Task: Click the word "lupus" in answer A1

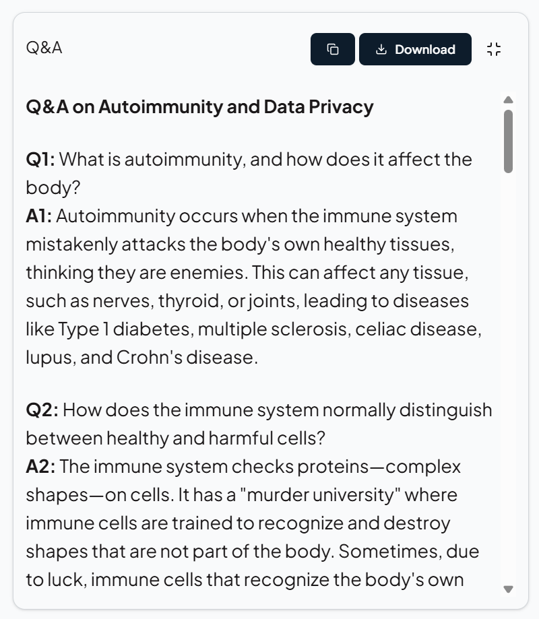Action: pyautogui.click(x=48, y=358)
